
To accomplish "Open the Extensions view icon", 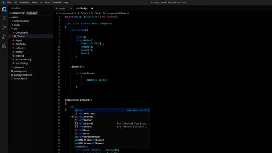I will (x=4, y=46).
